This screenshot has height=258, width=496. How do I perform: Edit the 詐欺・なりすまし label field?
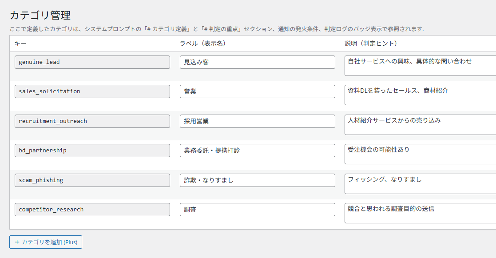point(258,180)
